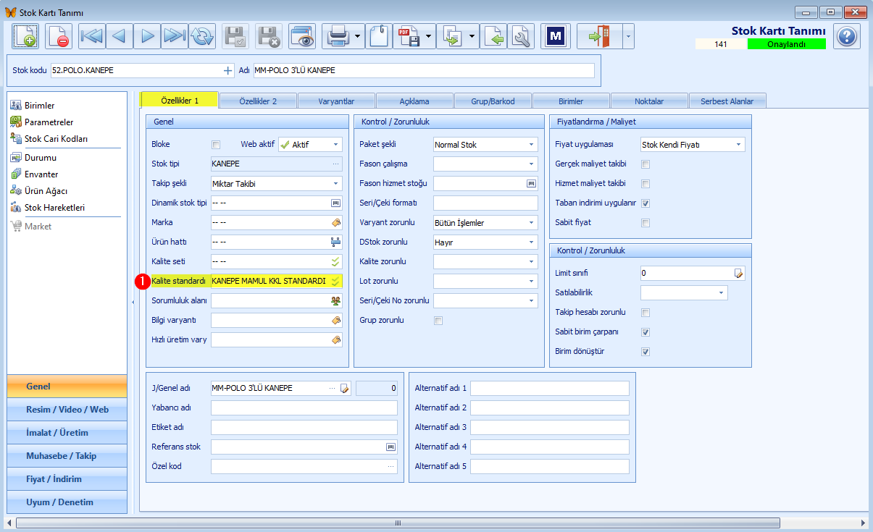Screen dimensions: 873x532
Task: Open the help question mark button
Action: [847, 35]
